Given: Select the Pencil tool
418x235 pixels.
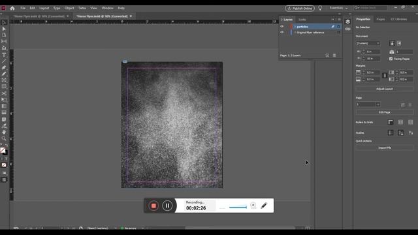Looking at the screenshot, I should pos(4,74).
